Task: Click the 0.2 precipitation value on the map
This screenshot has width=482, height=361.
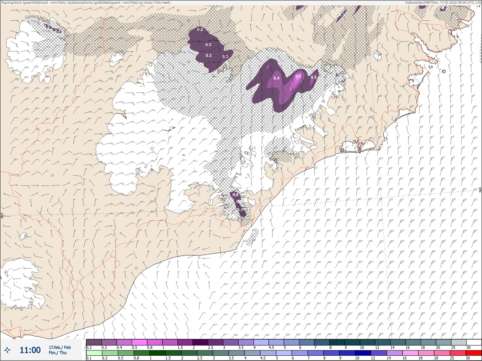Action: coord(200,30)
